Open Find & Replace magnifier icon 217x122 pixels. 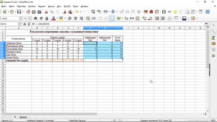[93, 12]
